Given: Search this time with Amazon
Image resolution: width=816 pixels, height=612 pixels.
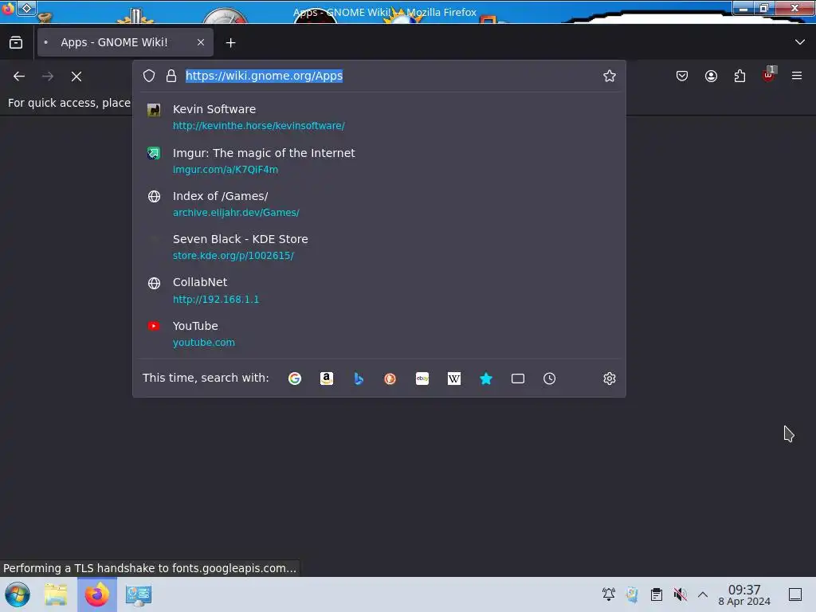Looking at the screenshot, I should (x=326, y=379).
